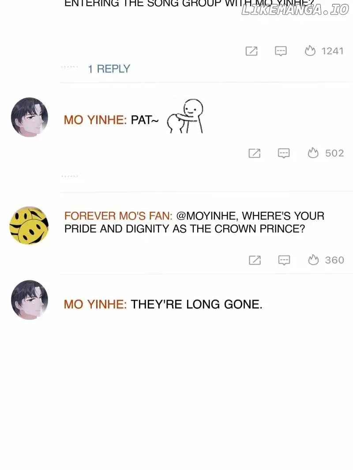Click the MO YINHE username on the PAT~ comment
This screenshot has width=353, height=470.
95,120
